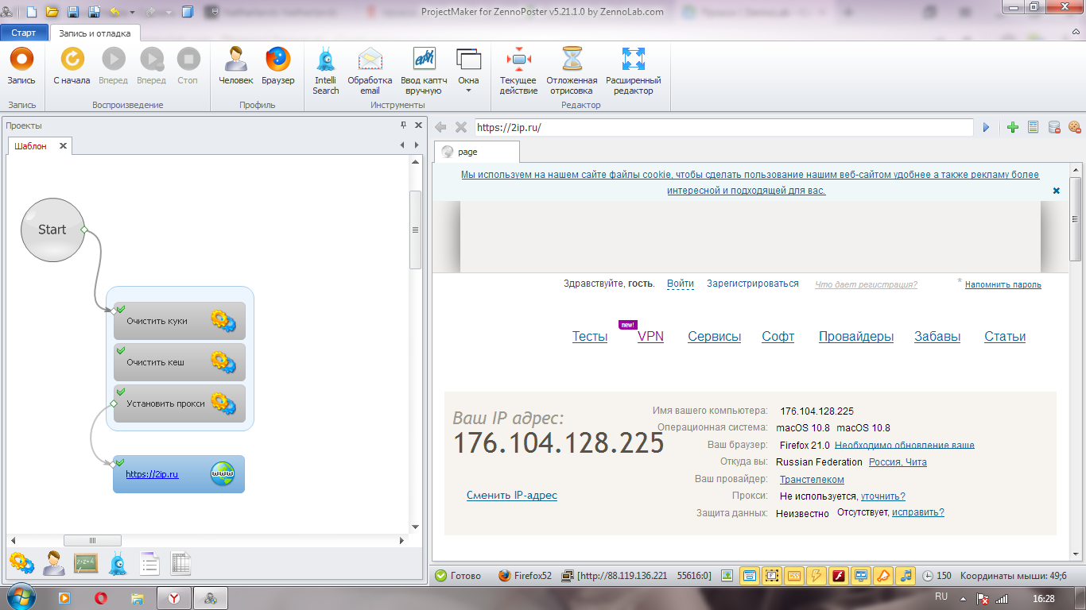Expand the undo history dropdown arrow
1086x610 pixels.
point(132,12)
